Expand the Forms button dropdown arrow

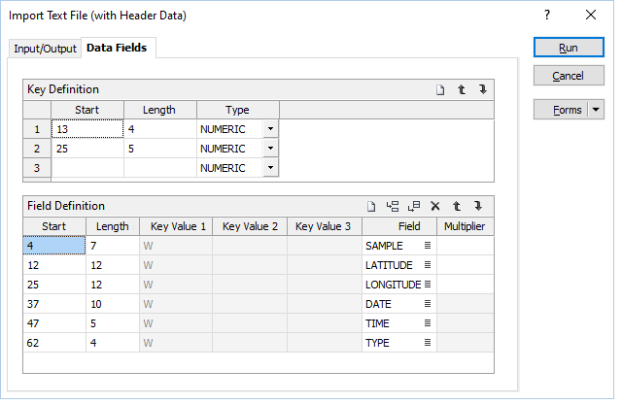pos(596,110)
